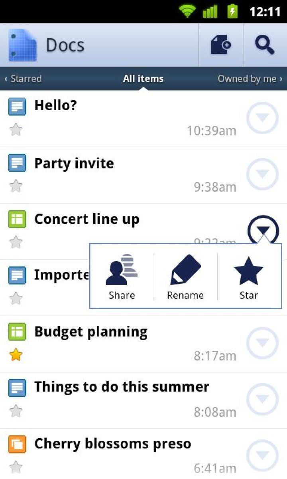This screenshot has height=479, width=287.
Task: Open the Things to do this summer document
Action: coord(122,387)
